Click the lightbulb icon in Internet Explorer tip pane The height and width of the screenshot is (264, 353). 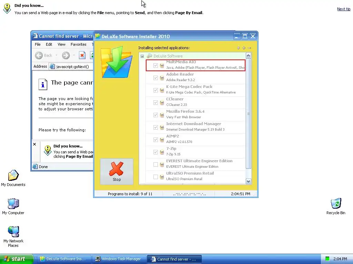(48, 150)
